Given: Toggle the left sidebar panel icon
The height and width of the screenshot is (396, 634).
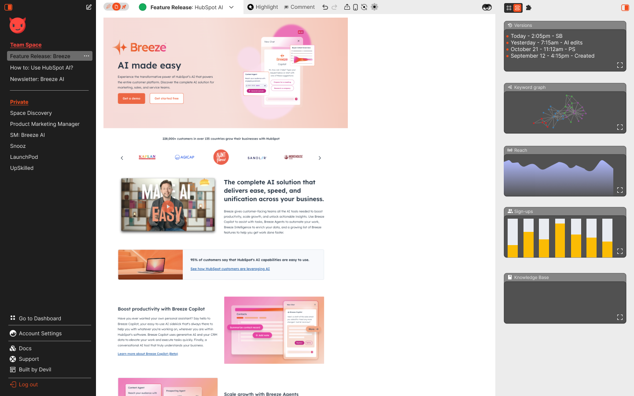Looking at the screenshot, I should click(8, 7).
